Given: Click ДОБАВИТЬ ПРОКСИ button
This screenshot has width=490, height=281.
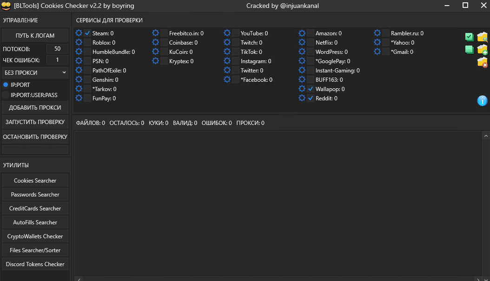Looking at the screenshot, I should [x=35, y=107].
